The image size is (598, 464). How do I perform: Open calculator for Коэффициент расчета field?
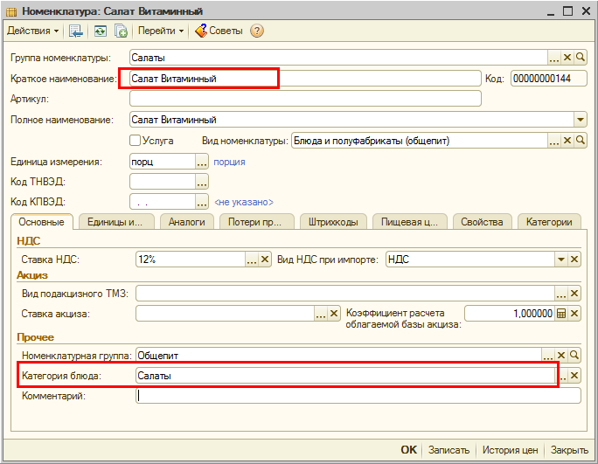[562, 313]
